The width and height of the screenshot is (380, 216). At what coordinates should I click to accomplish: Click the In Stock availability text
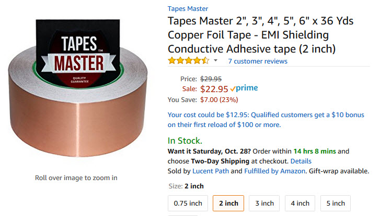point(185,141)
